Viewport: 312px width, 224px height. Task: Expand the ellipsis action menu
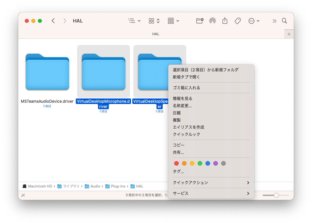tap(254, 21)
